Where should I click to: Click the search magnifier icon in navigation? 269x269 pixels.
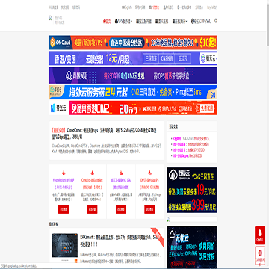216,22
